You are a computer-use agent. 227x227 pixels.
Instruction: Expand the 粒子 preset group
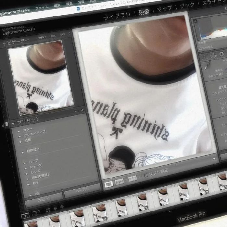(x=29, y=185)
